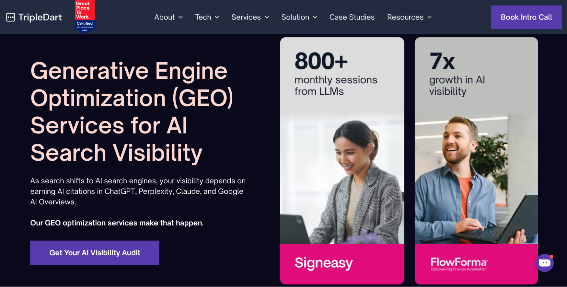Expand the Services dropdown
567x287 pixels.
250,17
